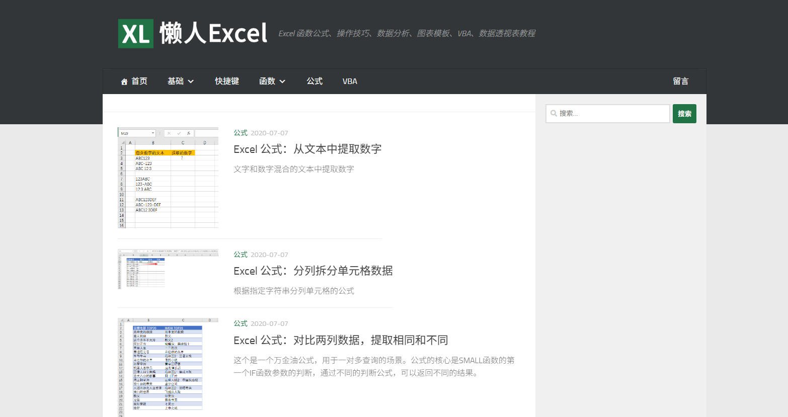
Task: Open the 懒人Excel site title
Action: point(213,34)
